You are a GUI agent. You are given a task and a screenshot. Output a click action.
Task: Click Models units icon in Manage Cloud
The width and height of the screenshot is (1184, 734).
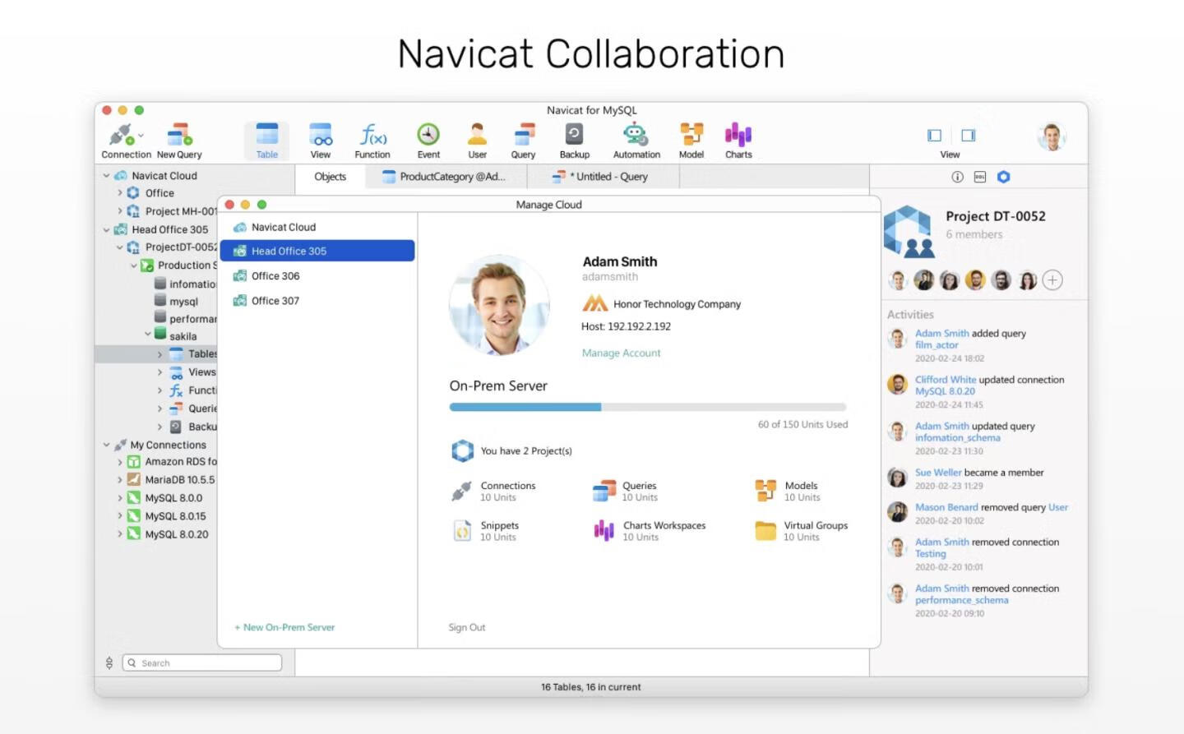tap(765, 491)
